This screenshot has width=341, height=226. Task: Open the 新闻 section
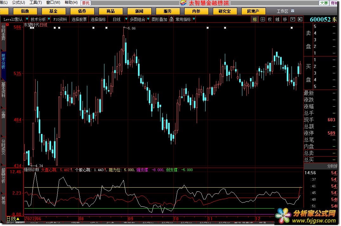point(139,11)
